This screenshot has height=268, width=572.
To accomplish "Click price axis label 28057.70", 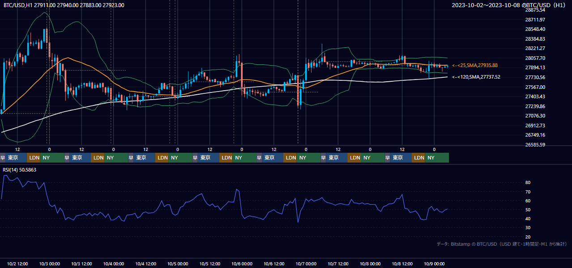I will (535, 58).
